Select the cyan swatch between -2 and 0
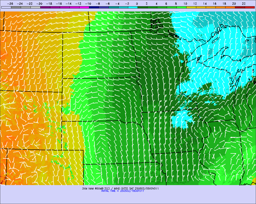Image resolution: width=256 pixels, height=204 pixels. (133, 7)
